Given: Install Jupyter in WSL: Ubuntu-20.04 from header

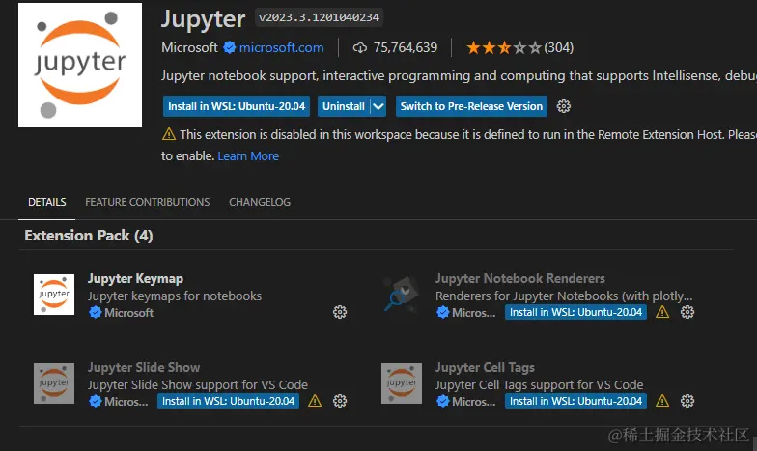Looking at the screenshot, I should (237, 106).
